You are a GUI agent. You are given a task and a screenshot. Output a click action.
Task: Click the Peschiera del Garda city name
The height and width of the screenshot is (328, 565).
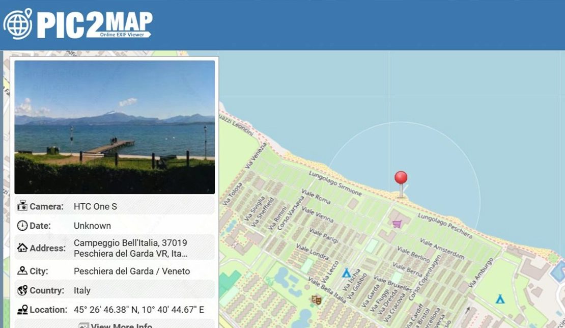131,271
